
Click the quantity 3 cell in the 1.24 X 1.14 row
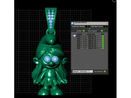[94, 40]
